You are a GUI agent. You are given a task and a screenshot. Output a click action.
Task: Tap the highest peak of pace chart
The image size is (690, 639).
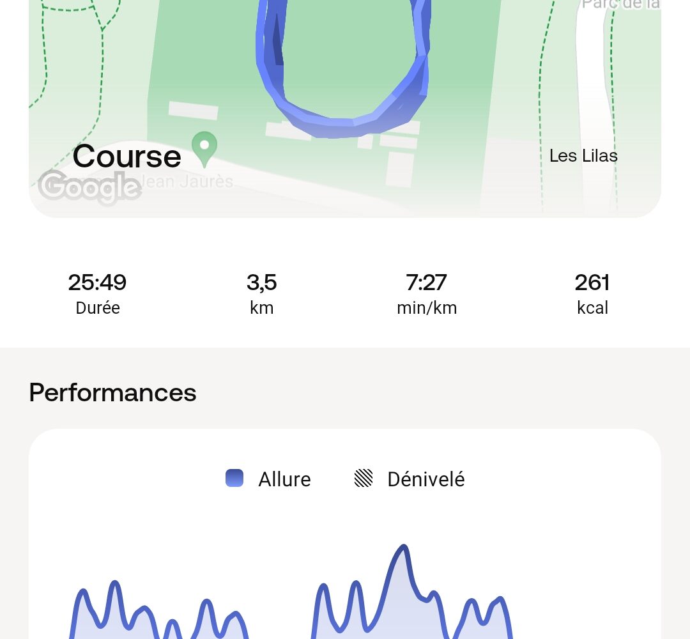[x=403, y=548]
